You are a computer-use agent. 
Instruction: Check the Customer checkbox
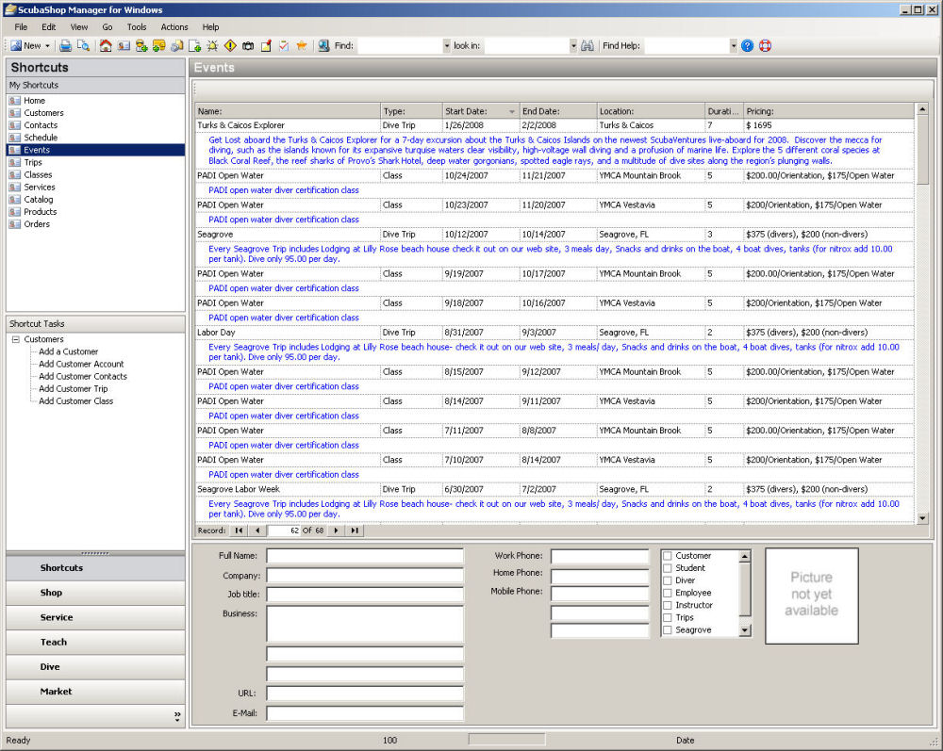click(667, 556)
